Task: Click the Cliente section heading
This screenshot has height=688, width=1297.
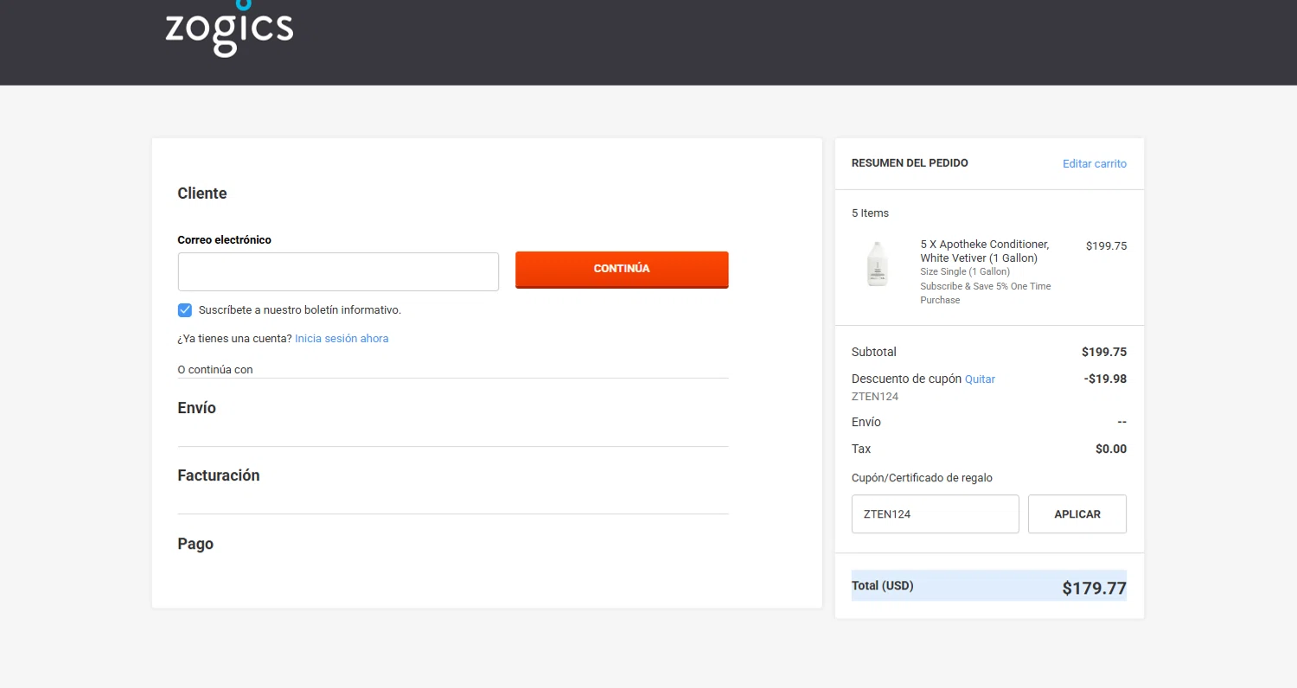Action: [x=202, y=194]
